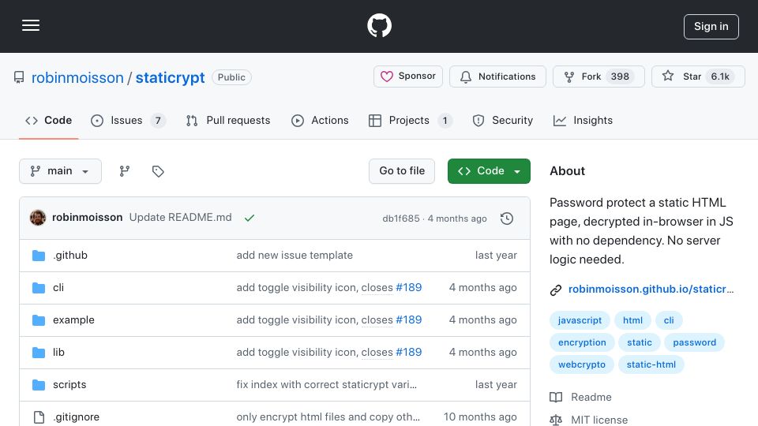
Task: Show commit status checkmark details
Action: (250, 219)
